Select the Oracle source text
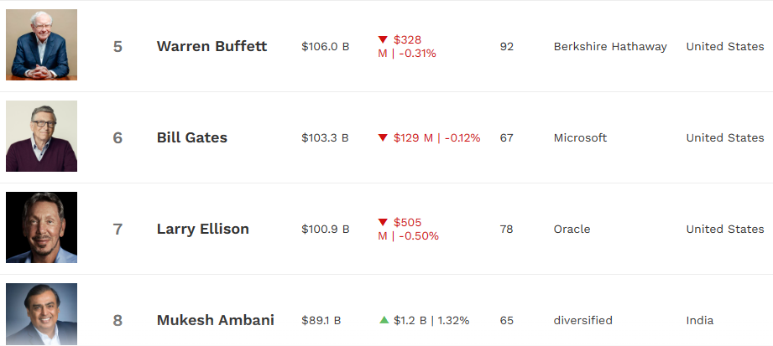Image resolution: width=773 pixels, height=346 pixels. (x=572, y=230)
